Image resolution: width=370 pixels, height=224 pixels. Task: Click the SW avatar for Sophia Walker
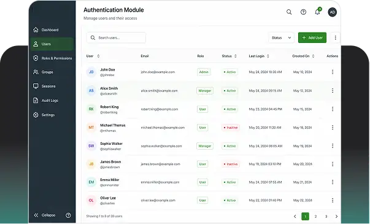[x=91, y=146]
